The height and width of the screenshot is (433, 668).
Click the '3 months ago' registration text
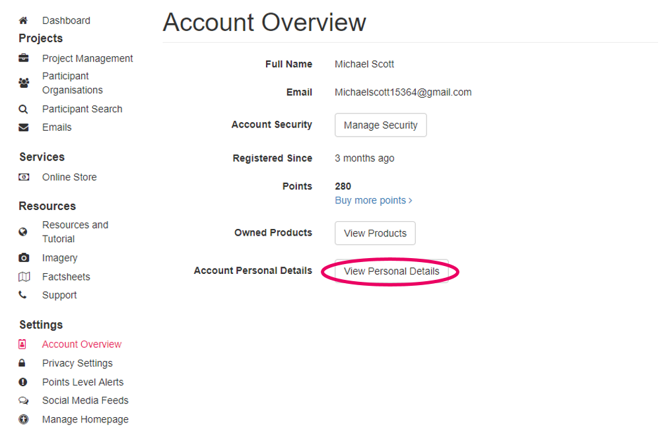coord(364,158)
